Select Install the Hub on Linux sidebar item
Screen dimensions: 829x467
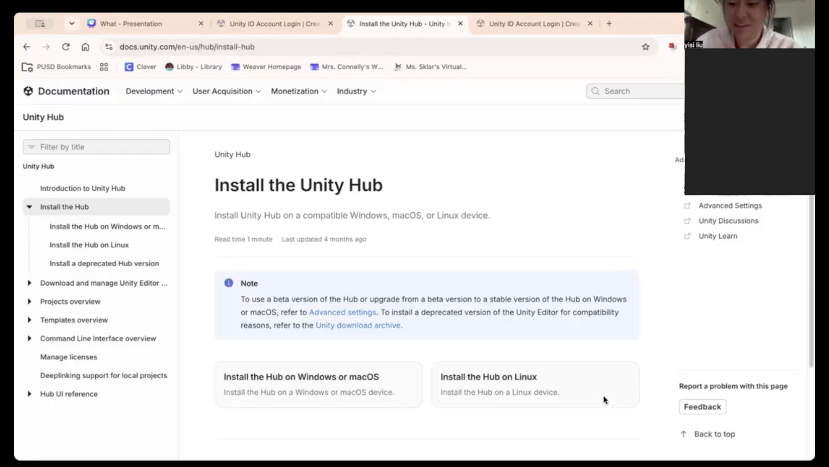click(89, 245)
